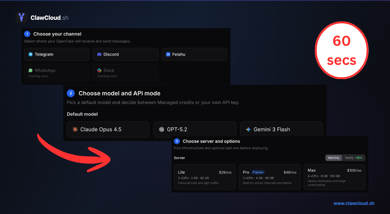Click the Claude starburst icon
390x214 pixels.
coord(75,129)
